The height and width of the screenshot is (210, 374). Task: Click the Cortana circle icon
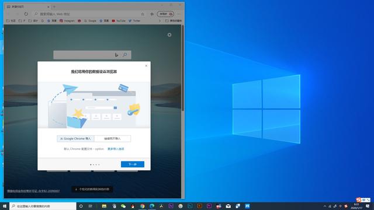click(x=81, y=206)
